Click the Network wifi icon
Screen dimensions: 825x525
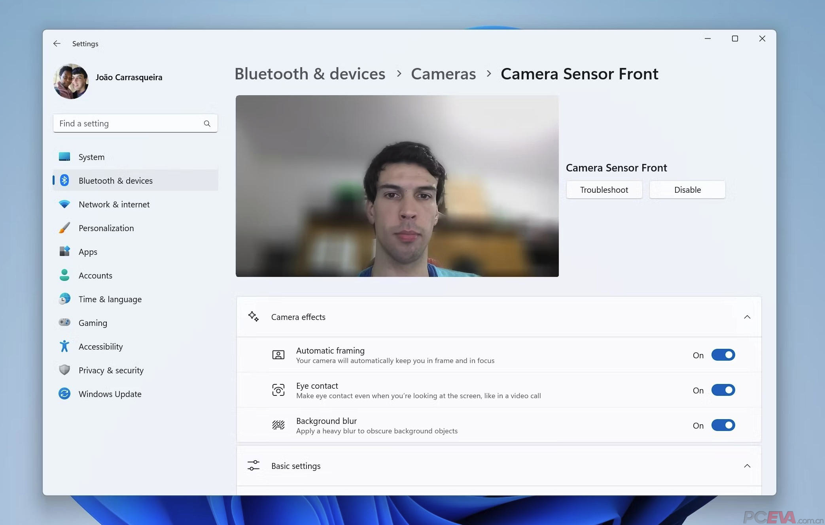pyautogui.click(x=64, y=204)
